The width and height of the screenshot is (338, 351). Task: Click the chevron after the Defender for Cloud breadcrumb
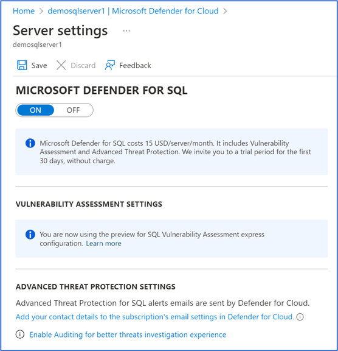pyautogui.click(x=225, y=11)
